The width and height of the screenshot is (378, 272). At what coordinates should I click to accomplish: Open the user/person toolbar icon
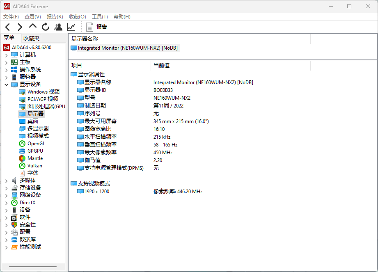point(58,27)
